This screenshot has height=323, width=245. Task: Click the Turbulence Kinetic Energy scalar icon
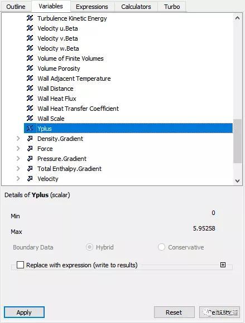point(30,18)
